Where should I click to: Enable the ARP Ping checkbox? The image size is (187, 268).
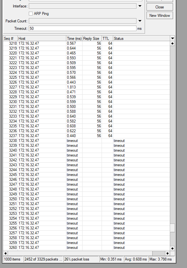(x=31, y=14)
